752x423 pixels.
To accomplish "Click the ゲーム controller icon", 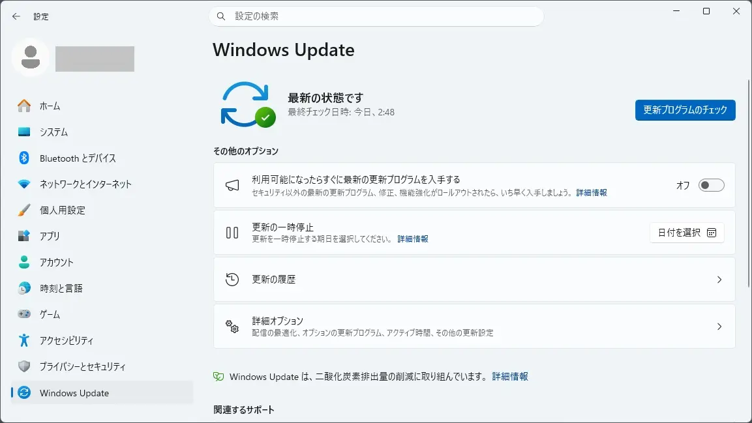I will tap(24, 314).
